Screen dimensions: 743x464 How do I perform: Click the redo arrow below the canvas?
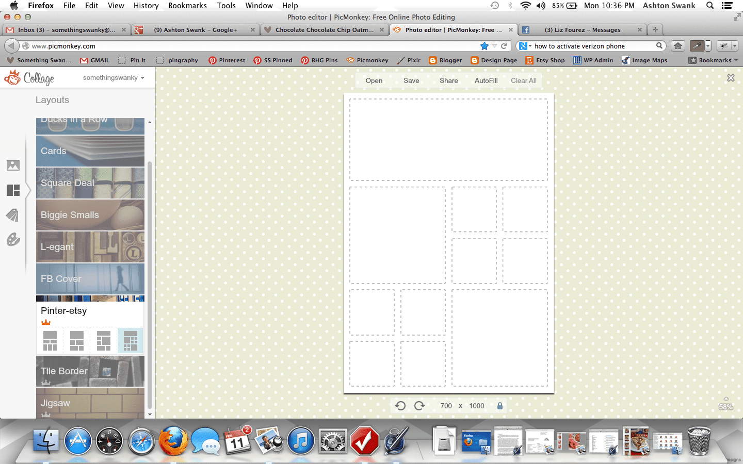(419, 406)
